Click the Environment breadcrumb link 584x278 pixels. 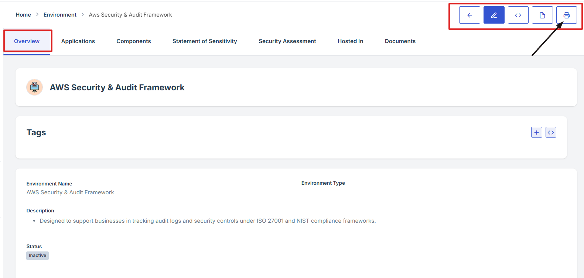pos(60,15)
